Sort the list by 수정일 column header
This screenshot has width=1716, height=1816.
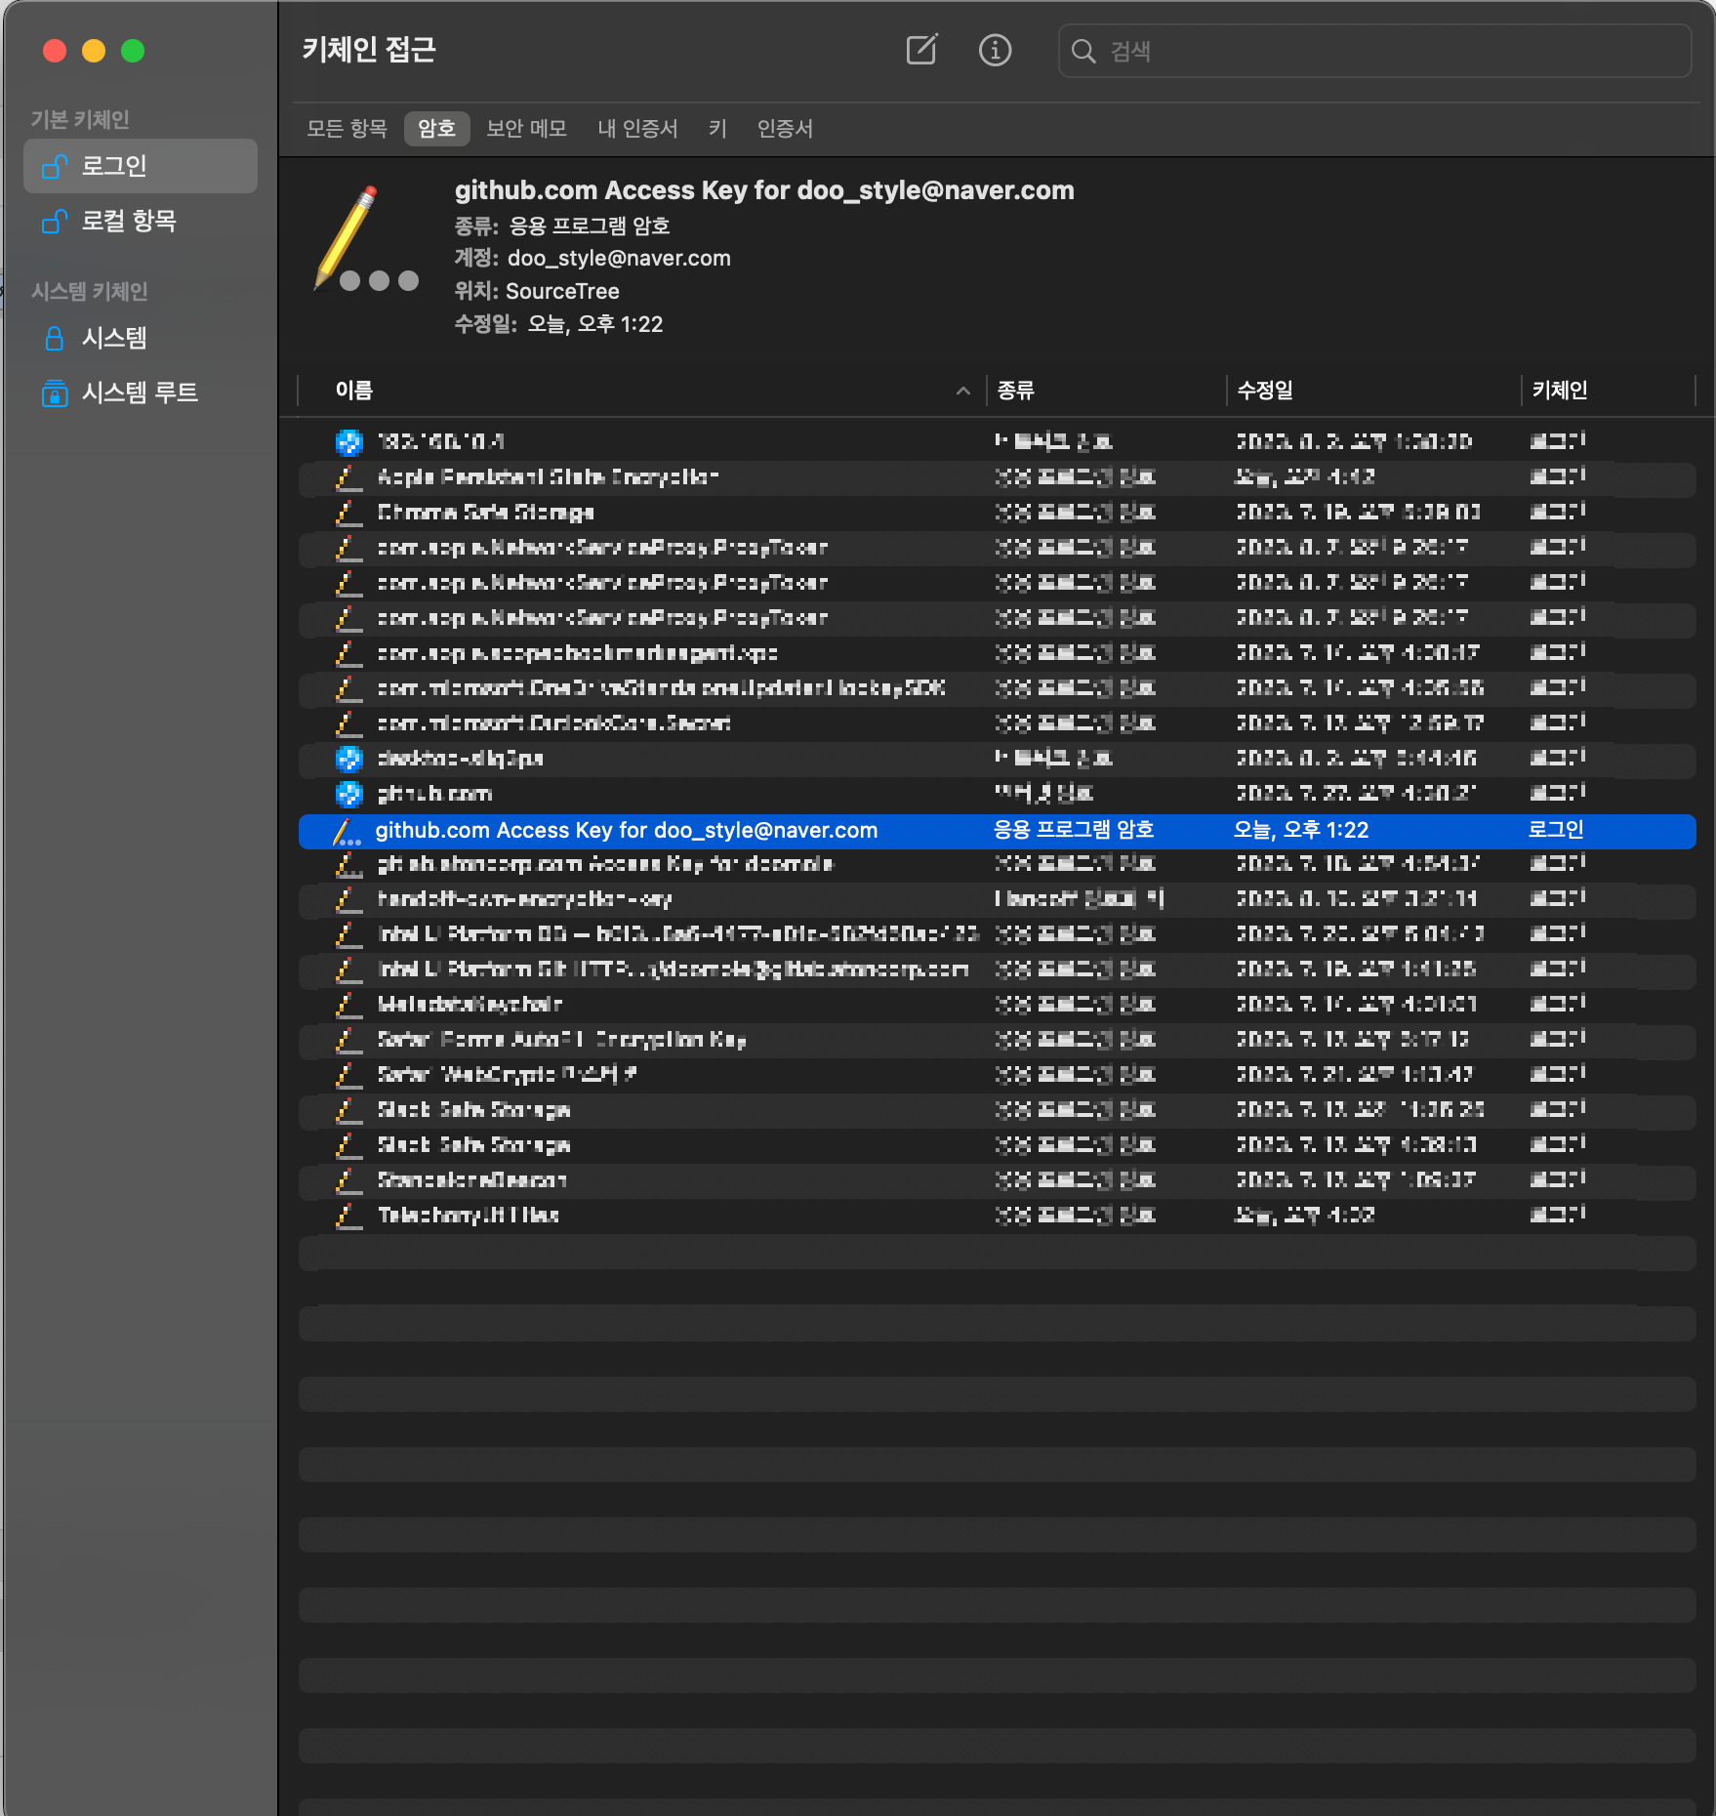pos(1265,391)
